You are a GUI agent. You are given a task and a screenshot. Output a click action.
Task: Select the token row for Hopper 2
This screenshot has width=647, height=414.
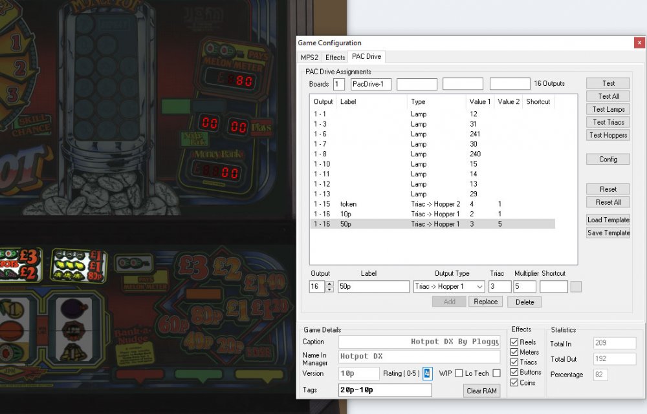coord(432,204)
